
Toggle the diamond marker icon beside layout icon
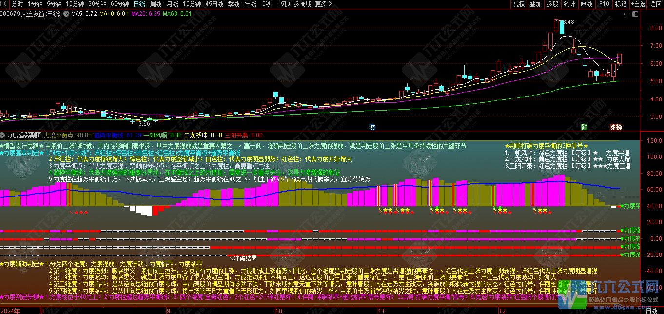(x=626, y=14)
